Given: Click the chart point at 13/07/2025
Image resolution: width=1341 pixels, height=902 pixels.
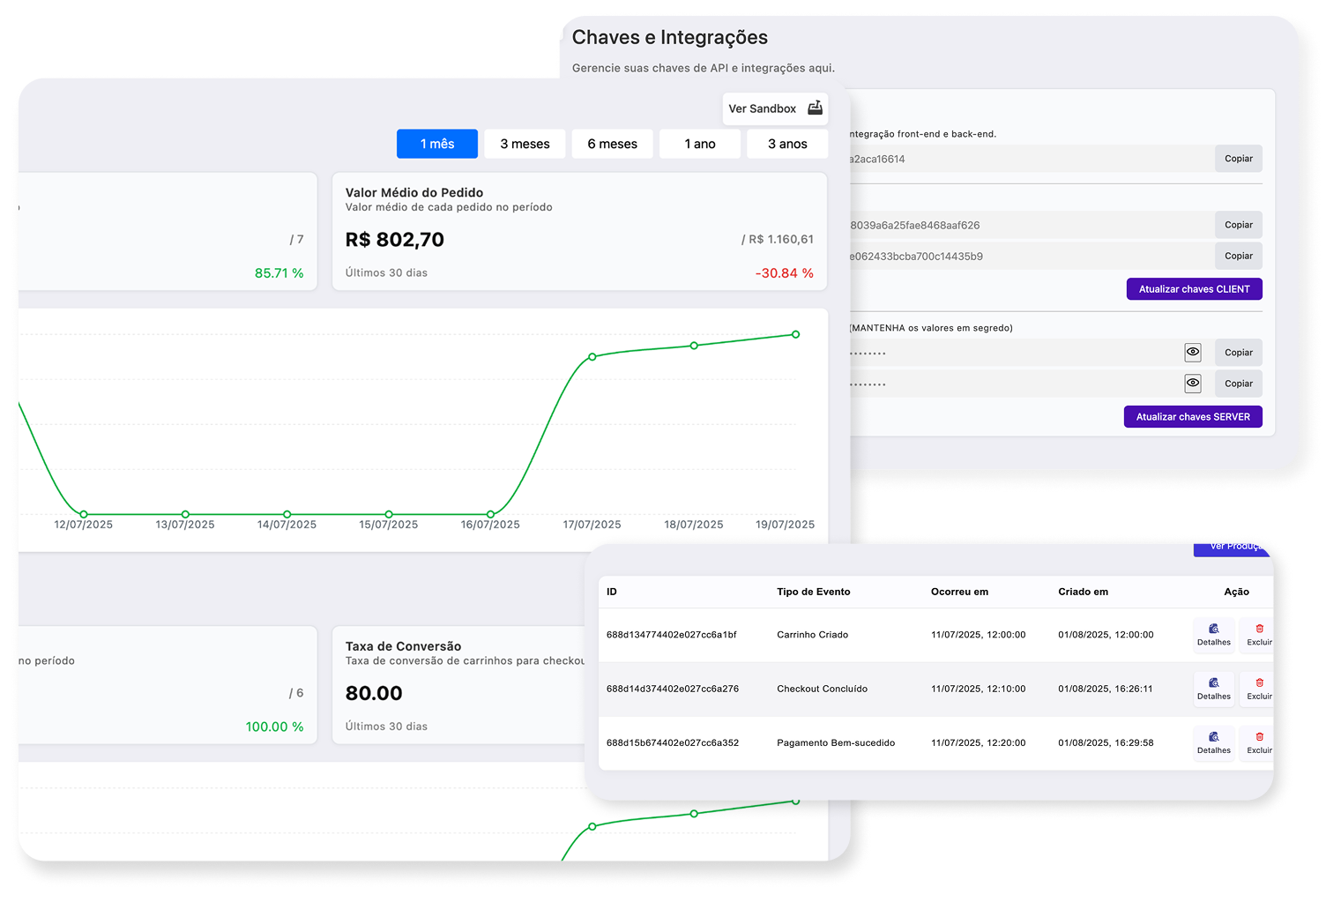Looking at the screenshot, I should [x=185, y=514].
